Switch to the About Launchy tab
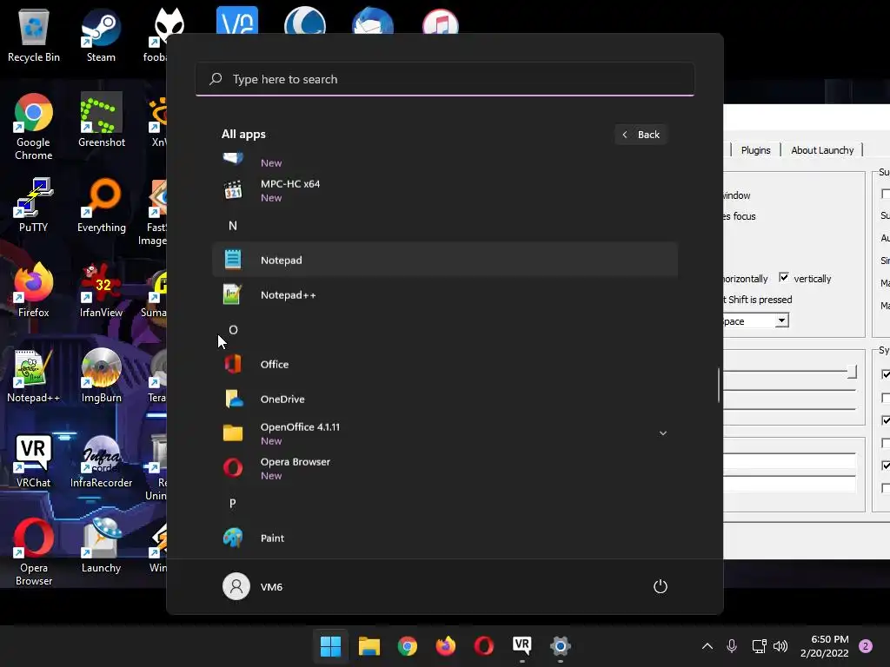The height and width of the screenshot is (667, 890). [822, 150]
